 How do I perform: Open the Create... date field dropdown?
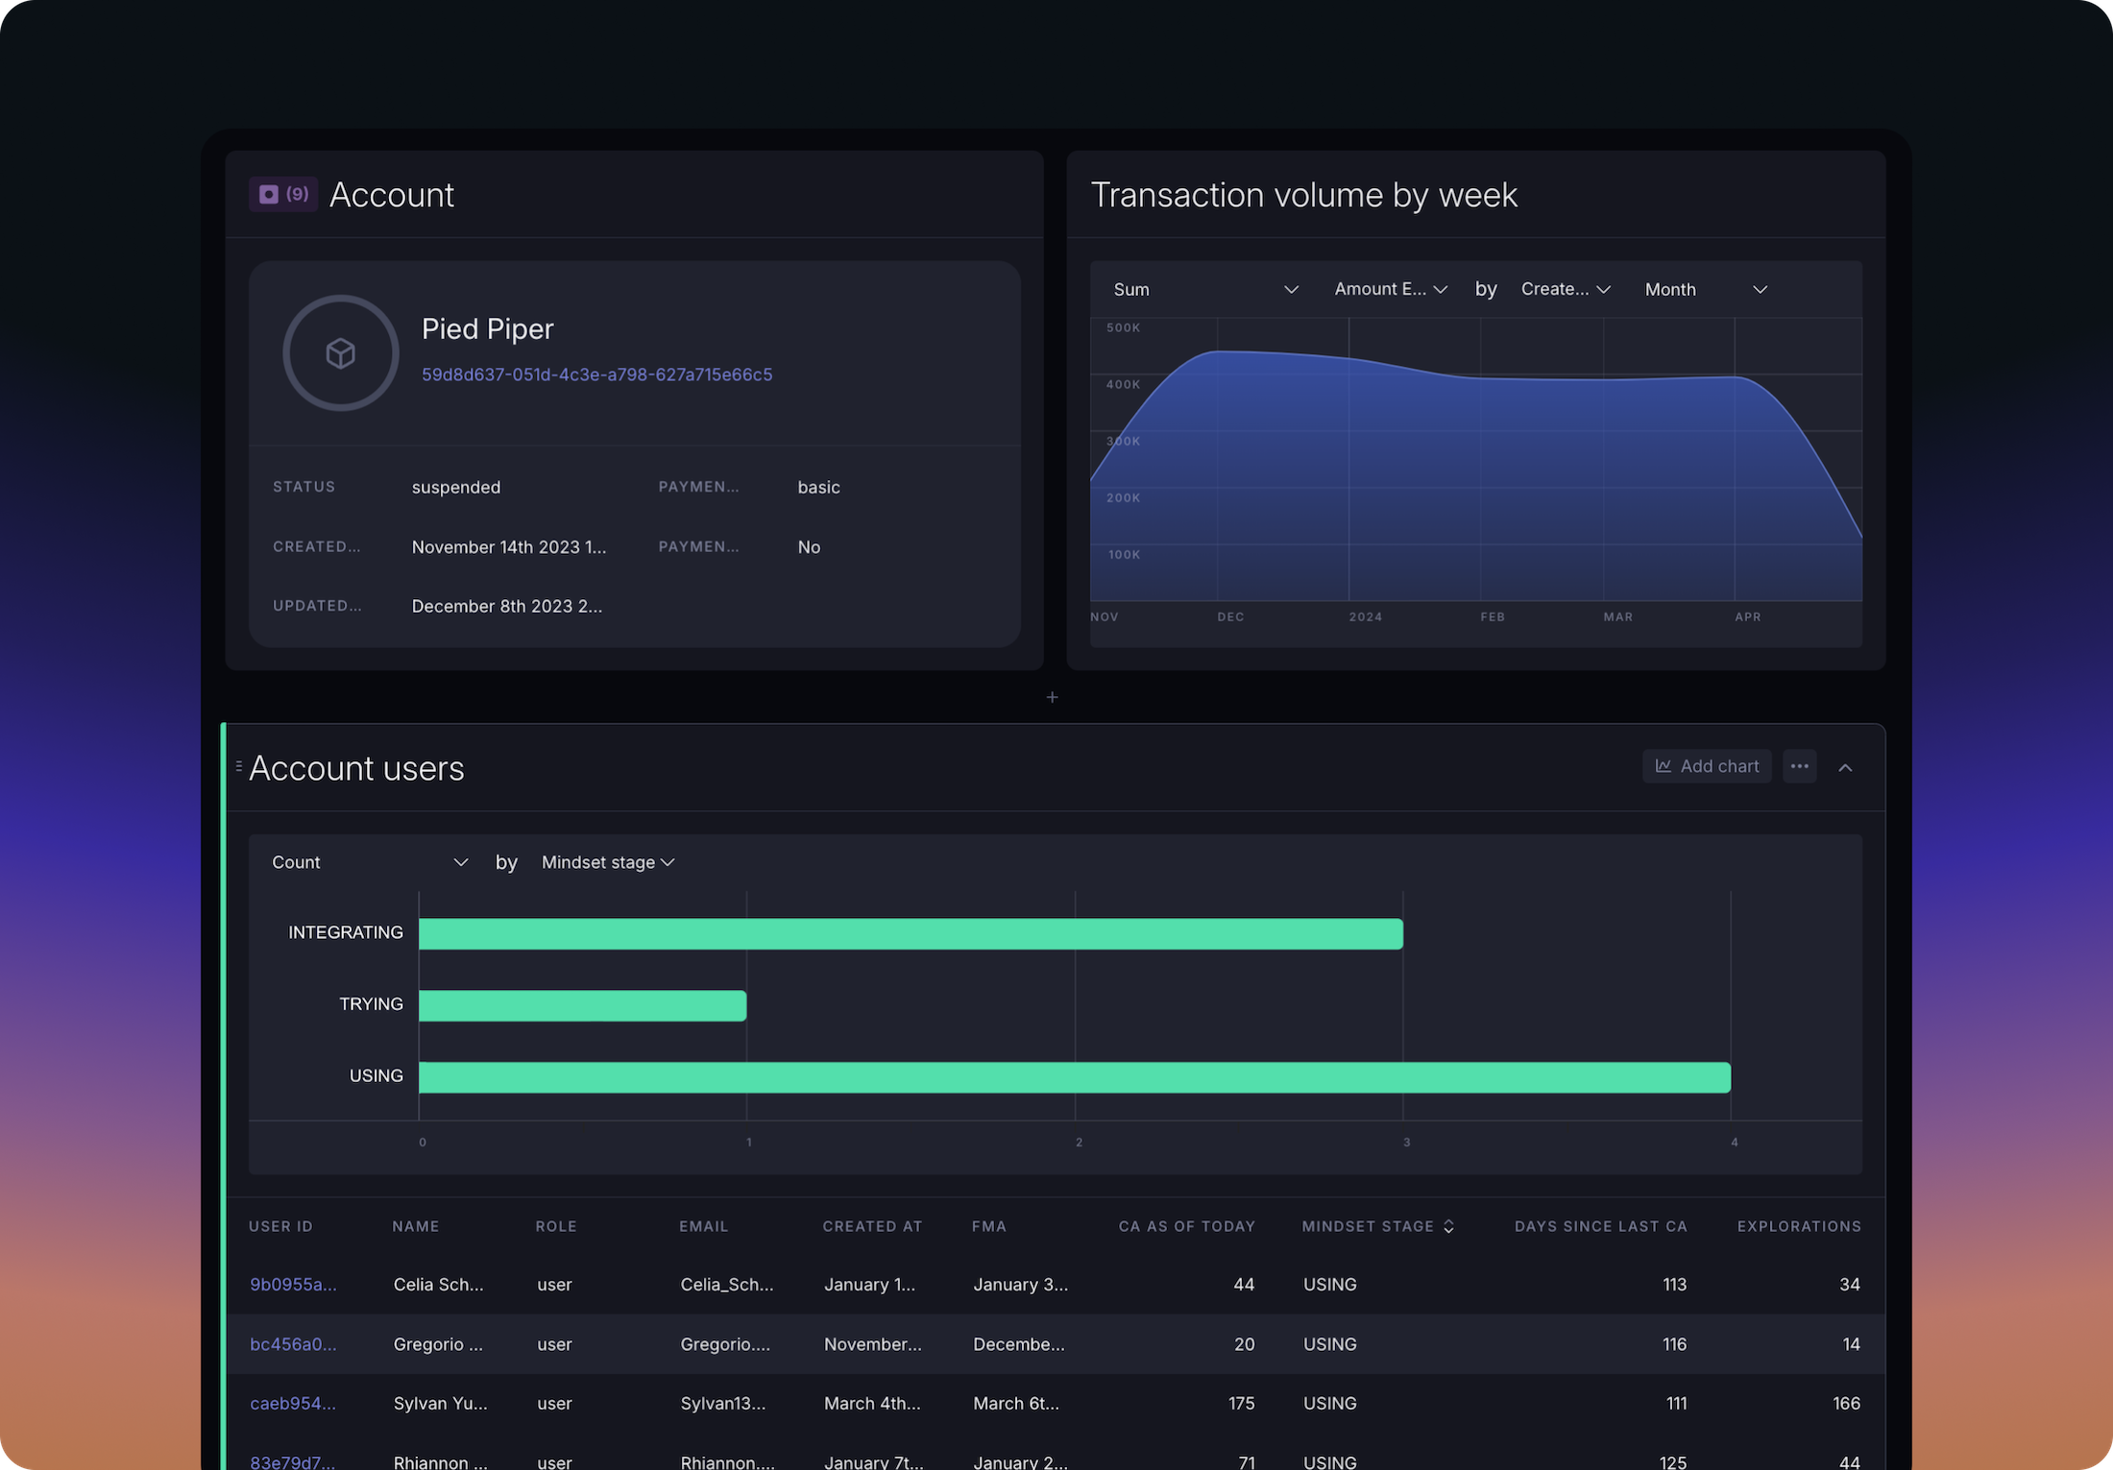1565,289
